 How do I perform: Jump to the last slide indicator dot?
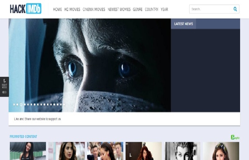coord(64,105)
